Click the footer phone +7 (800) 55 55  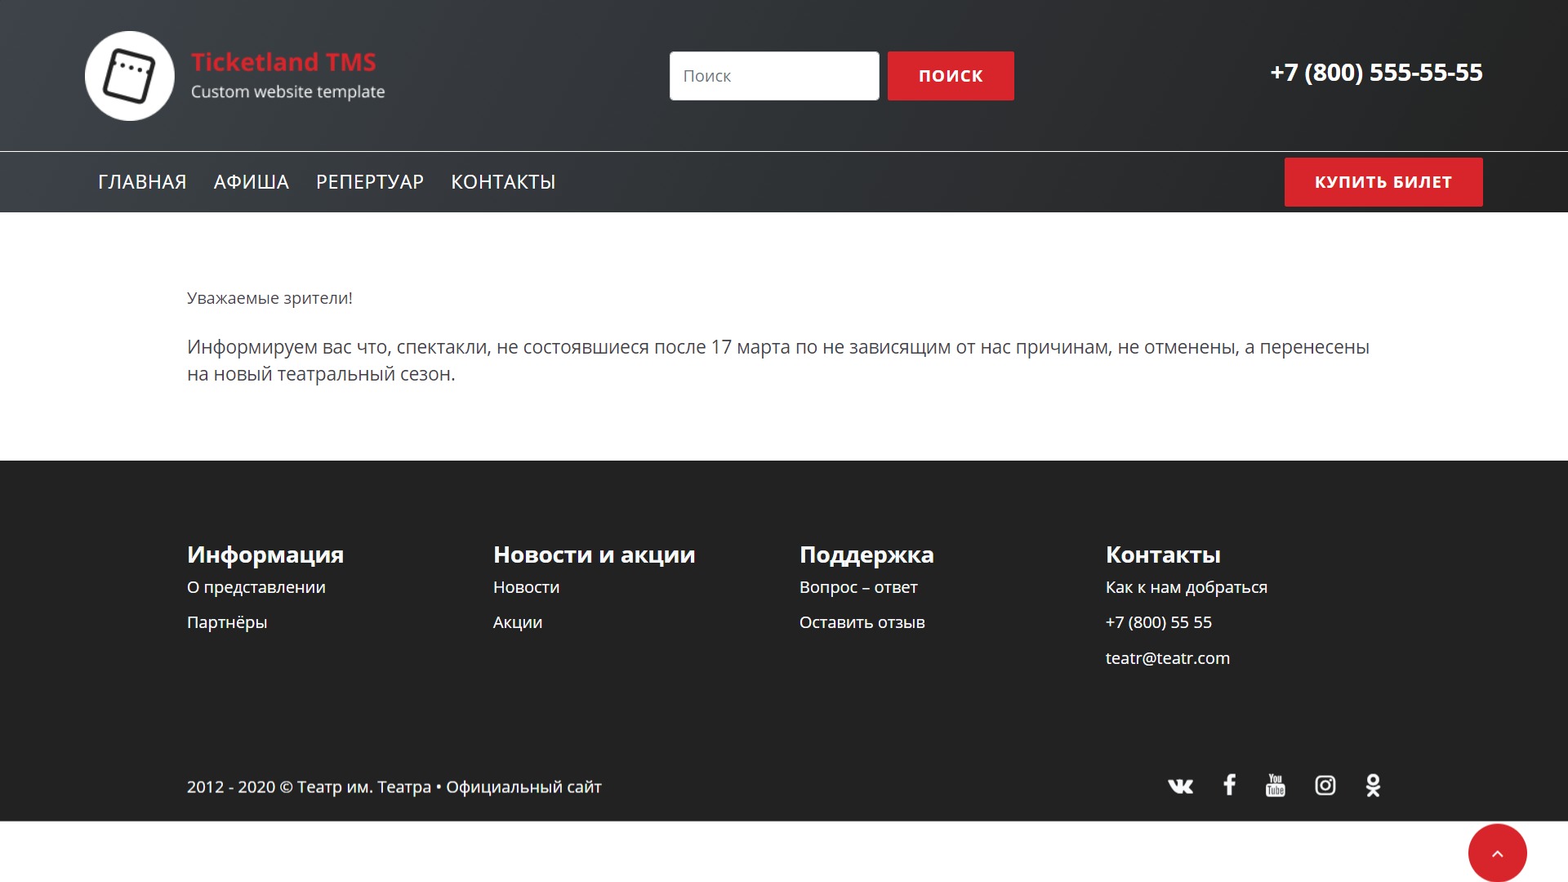click(x=1159, y=622)
